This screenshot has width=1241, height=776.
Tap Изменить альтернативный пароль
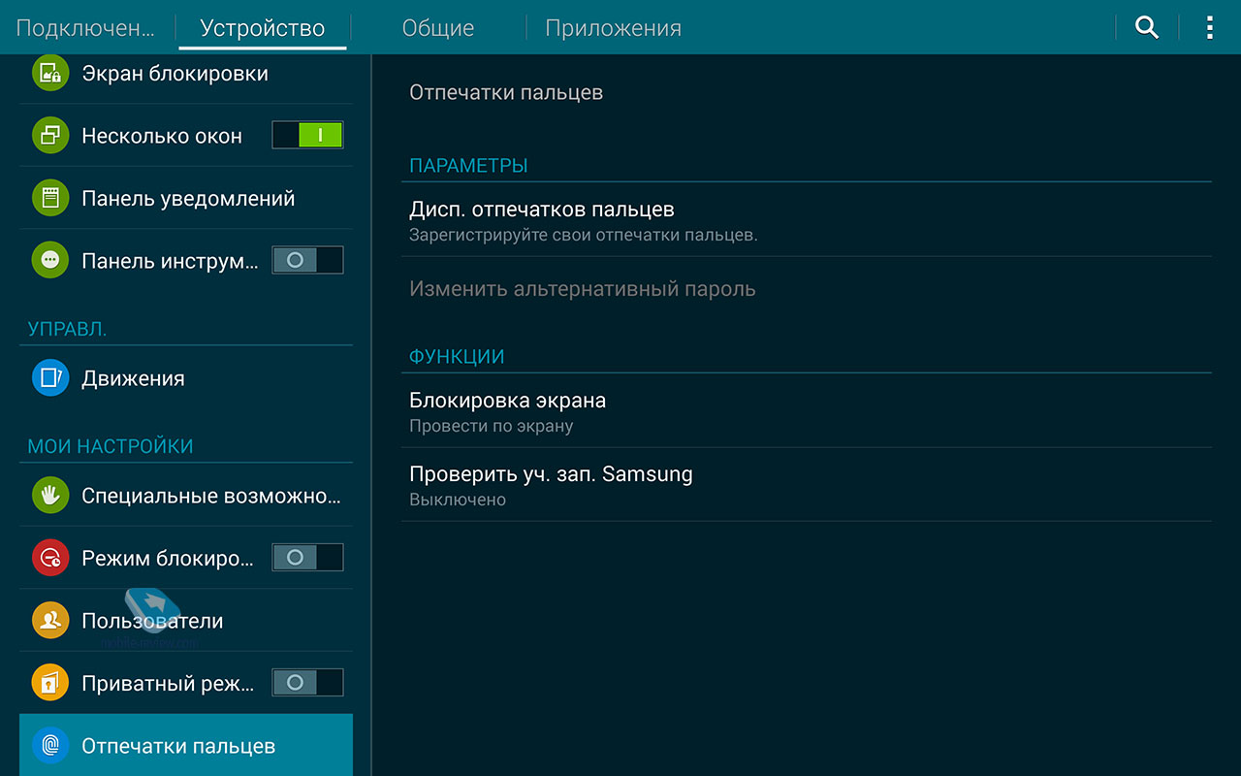coord(807,289)
